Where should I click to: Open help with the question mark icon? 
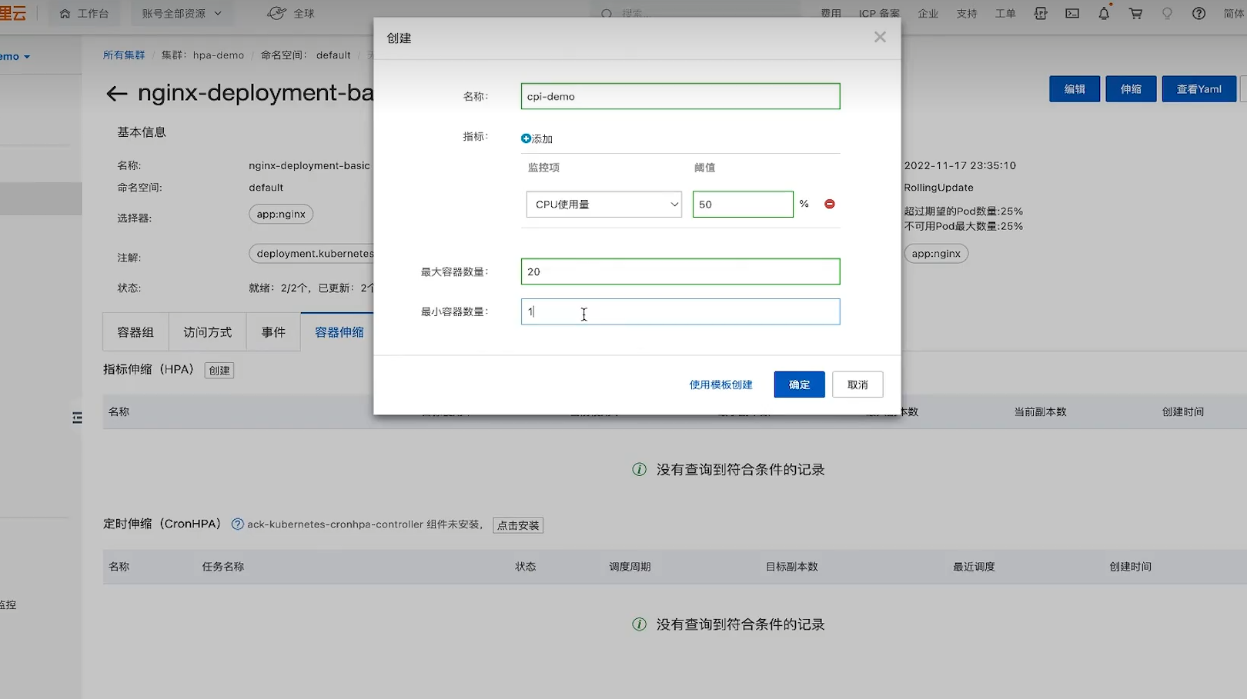point(1199,13)
